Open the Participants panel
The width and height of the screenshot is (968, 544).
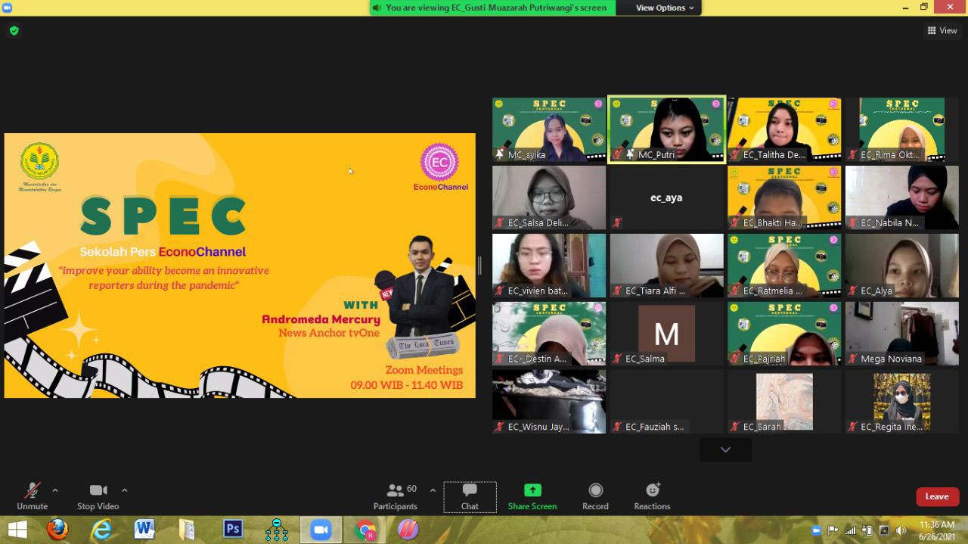pos(396,496)
